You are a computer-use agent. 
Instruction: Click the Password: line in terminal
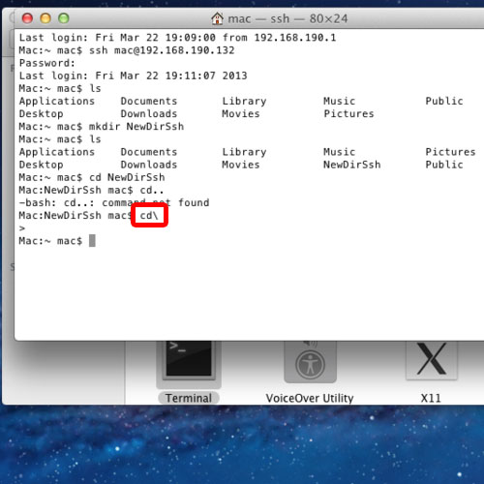point(47,63)
